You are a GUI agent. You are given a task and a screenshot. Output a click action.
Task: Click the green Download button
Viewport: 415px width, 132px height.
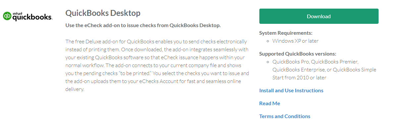(319, 16)
